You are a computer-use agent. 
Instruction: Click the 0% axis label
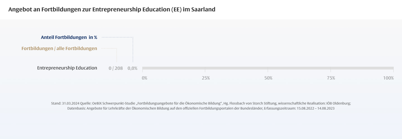[144, 78]
